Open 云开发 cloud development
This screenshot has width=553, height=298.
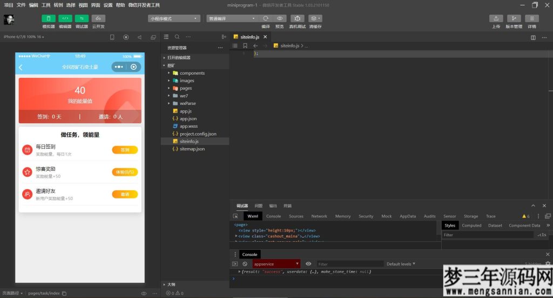coord(98,18)
